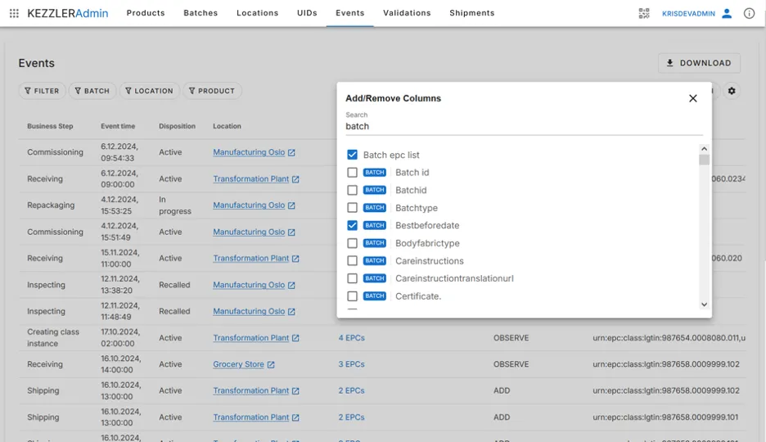Open the Product filter dropdown
Viewport: 766px width, 442px height.
click(x=212, y=91)
